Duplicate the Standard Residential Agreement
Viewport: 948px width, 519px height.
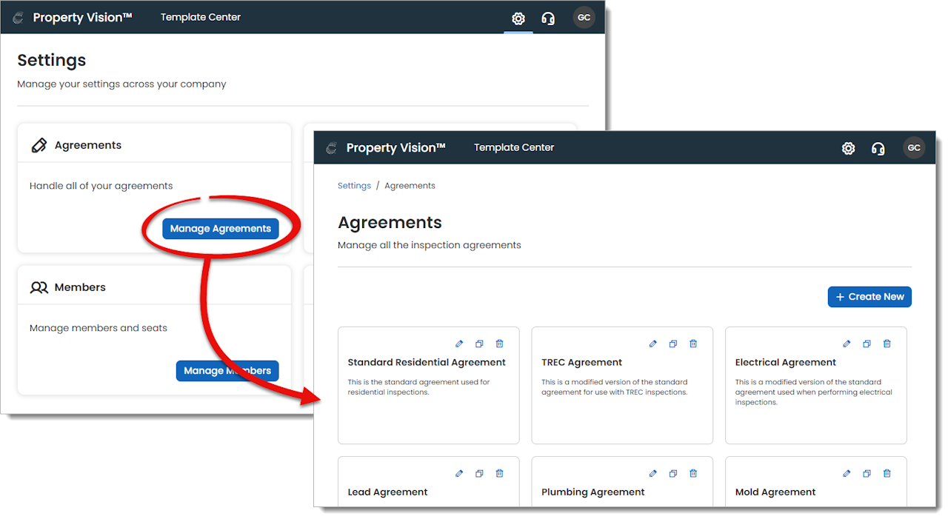[x=479, y=344]
